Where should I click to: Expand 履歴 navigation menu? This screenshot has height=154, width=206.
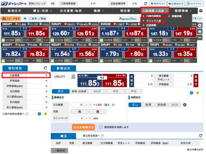(x=98, y=11)
